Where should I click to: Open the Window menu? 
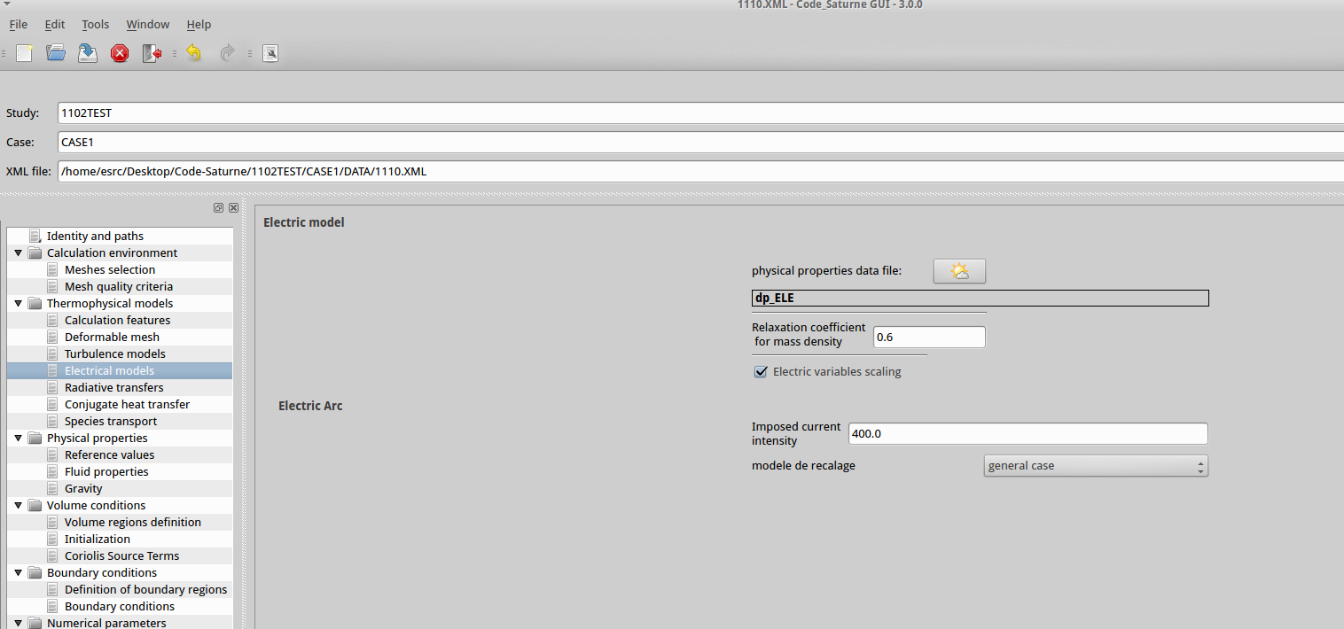pos(147,25)
